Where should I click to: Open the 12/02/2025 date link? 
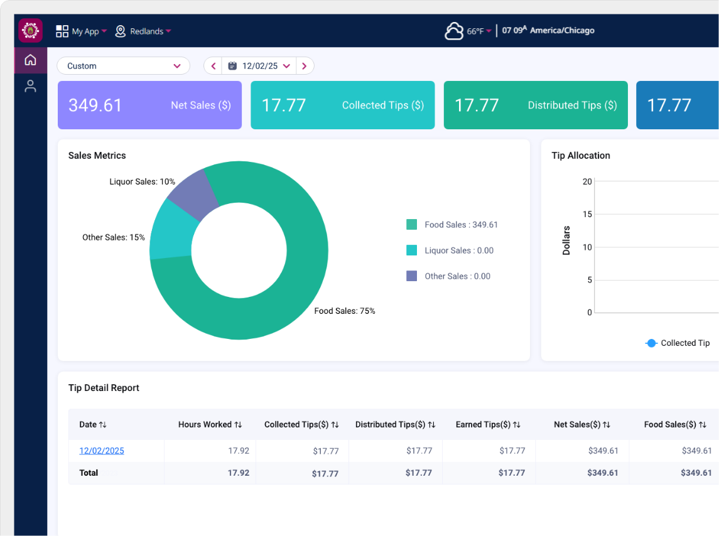pos(102,451)
